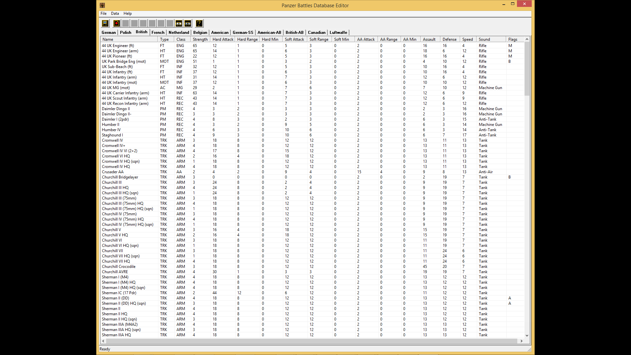Open the British-AB tab
Image resolution: width=631 pixels, height=355 pixels.
pos(294,33)
